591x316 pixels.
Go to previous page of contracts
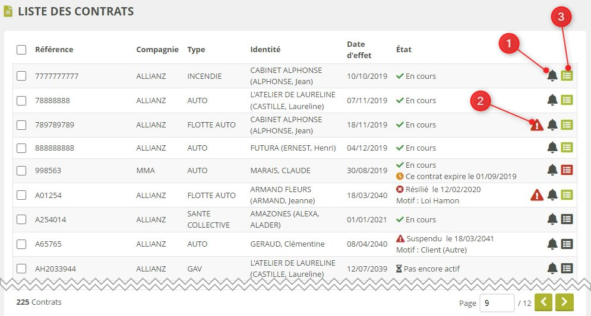(543, 302)
